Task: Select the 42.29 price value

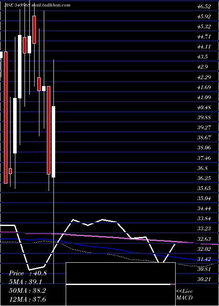Action: (204, 77)
